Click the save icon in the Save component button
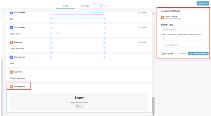The image size is (211, 116). pyautogui.click(x=191, y=54)
